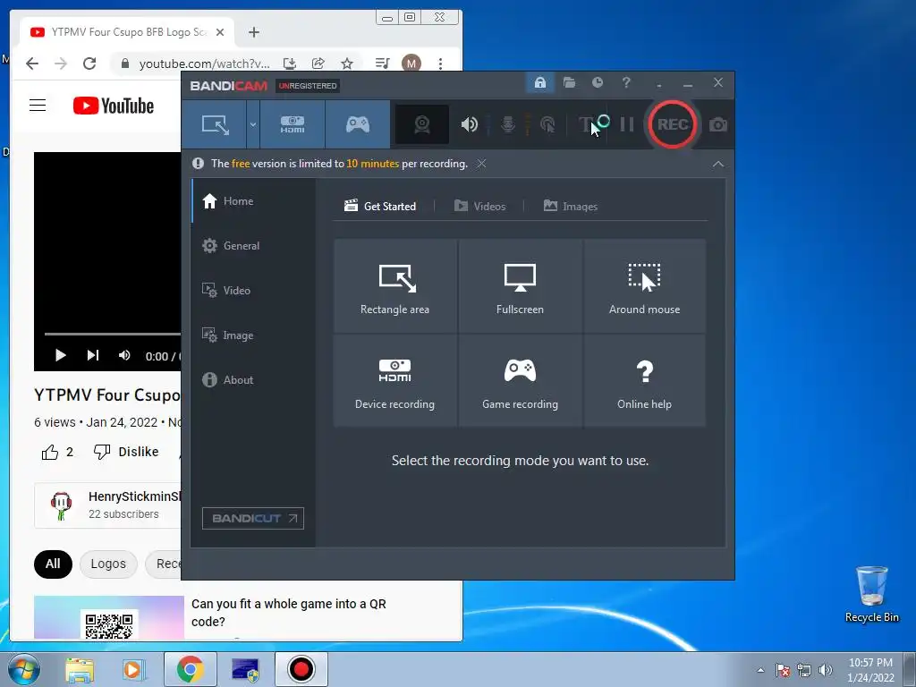Open About section in Bandicam sidebar
The height and width of the screenshot is (687, 916).
(x=253, y=379)
